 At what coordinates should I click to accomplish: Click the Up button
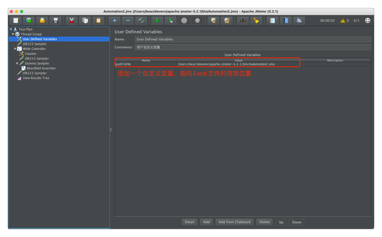281,222
